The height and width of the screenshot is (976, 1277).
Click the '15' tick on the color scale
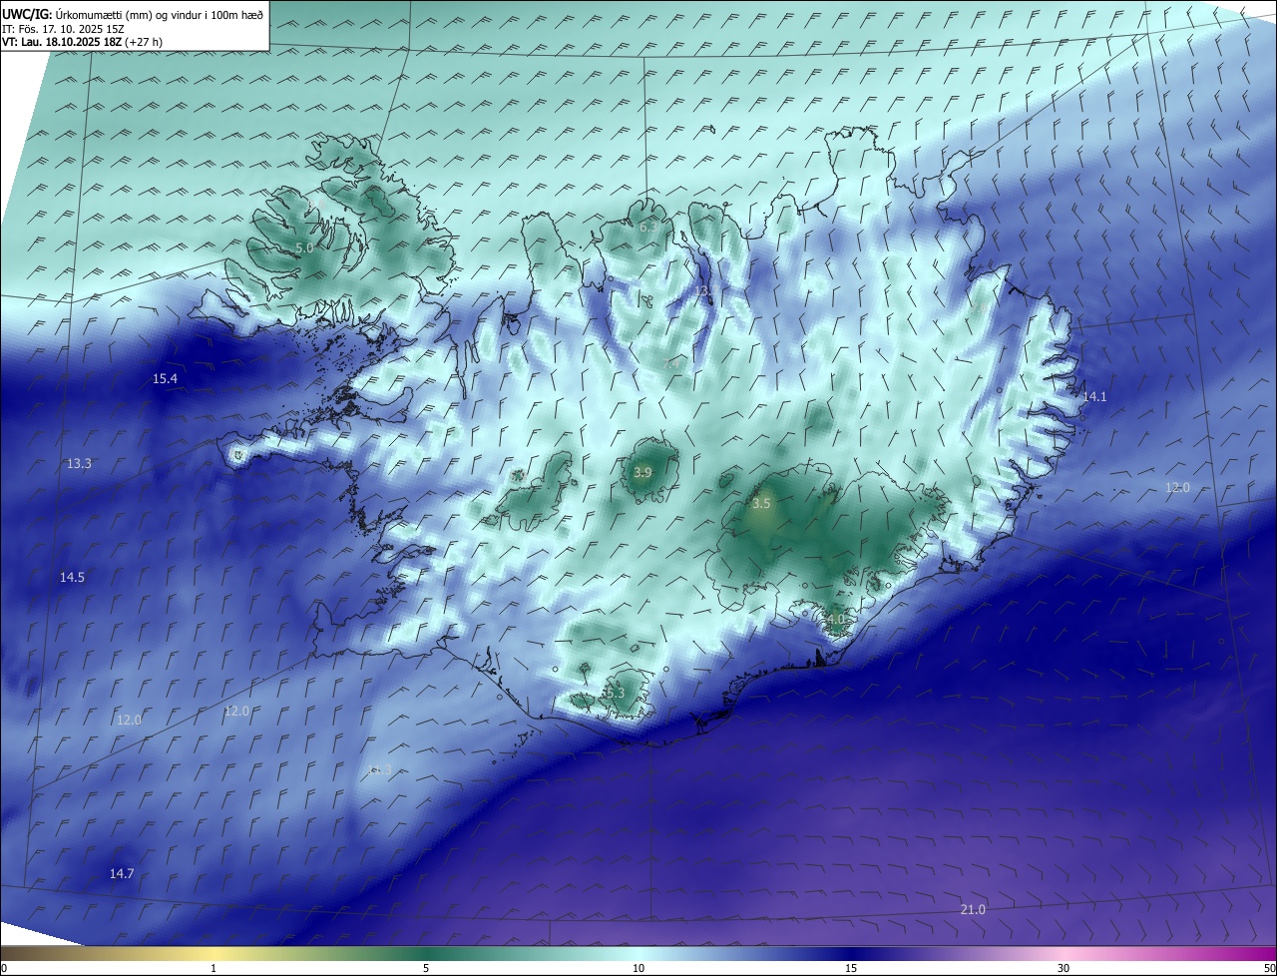[851, 968]
